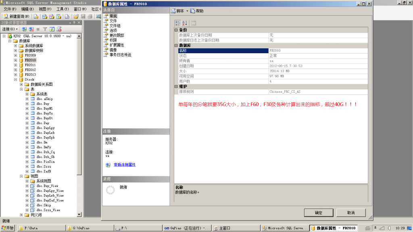Click the Categorized view icon in property grid
This screenshot has width=413, height=232.
click(x=178, y=23)
